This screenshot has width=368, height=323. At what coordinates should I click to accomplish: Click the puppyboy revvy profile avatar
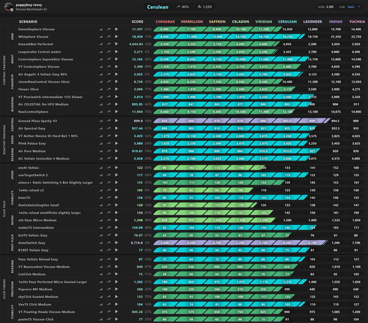[x=9, y=7]
